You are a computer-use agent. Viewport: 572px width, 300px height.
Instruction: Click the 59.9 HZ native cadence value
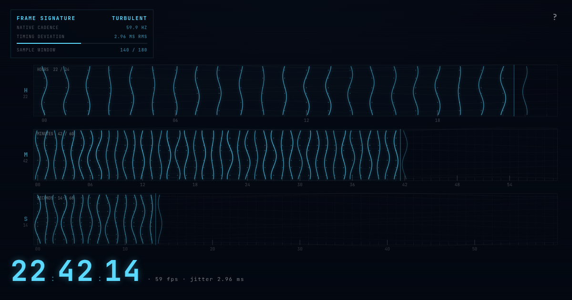(137, 28)
